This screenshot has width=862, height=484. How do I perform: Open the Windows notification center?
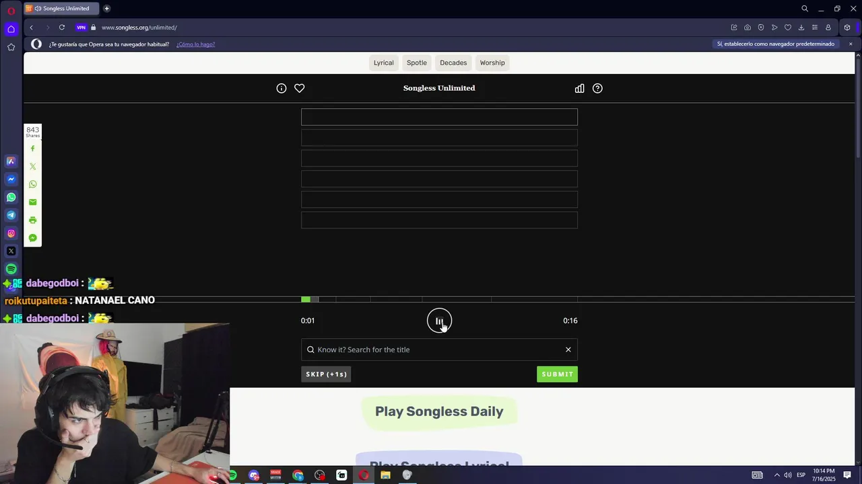[x=847, y=475]
